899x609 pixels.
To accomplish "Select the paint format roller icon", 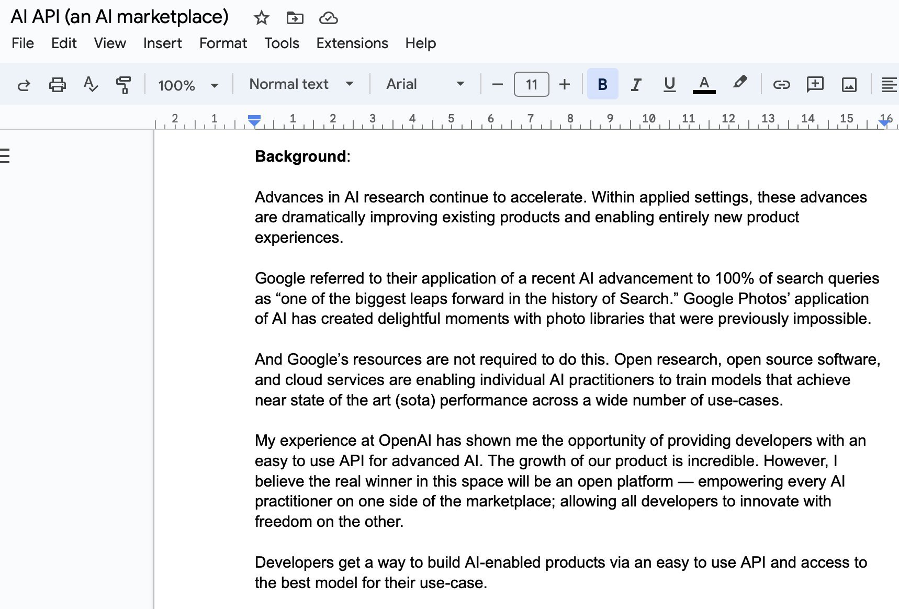I will click(x=123, y=84).
